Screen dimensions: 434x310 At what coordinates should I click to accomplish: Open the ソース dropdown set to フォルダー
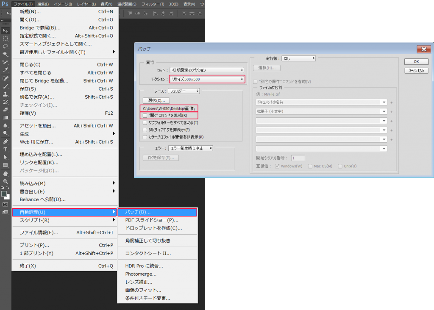[x=184, y=91]
